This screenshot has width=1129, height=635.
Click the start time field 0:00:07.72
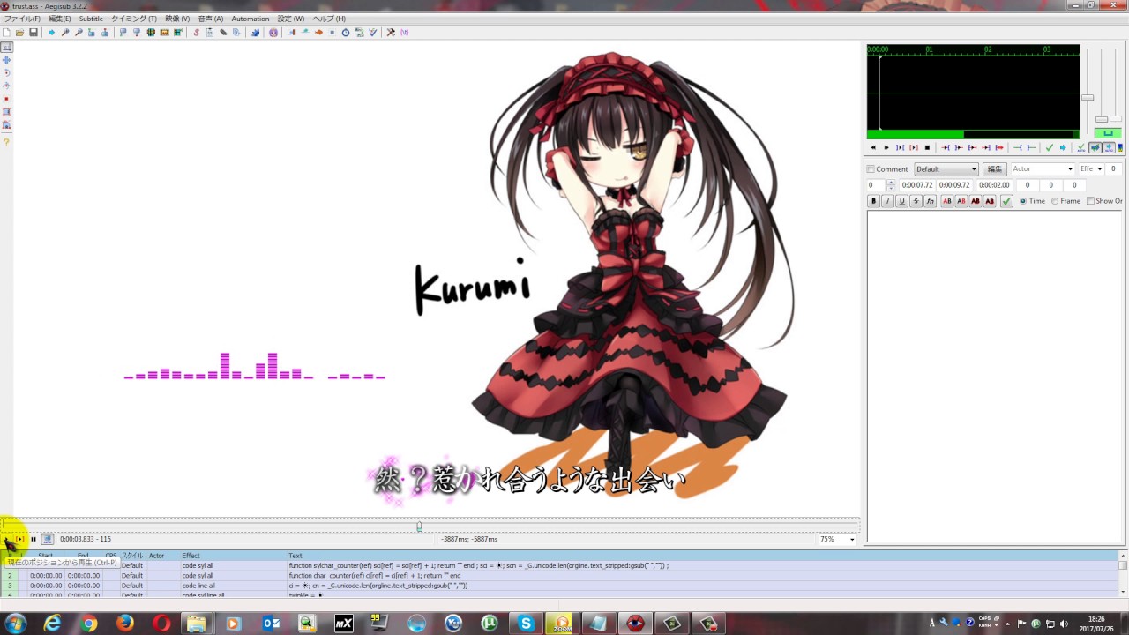coord(917,185)
